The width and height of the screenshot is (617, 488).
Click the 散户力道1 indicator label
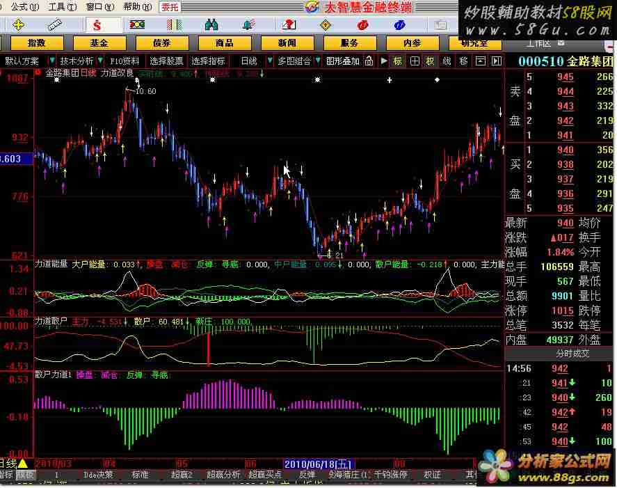(x=53, y=374)
